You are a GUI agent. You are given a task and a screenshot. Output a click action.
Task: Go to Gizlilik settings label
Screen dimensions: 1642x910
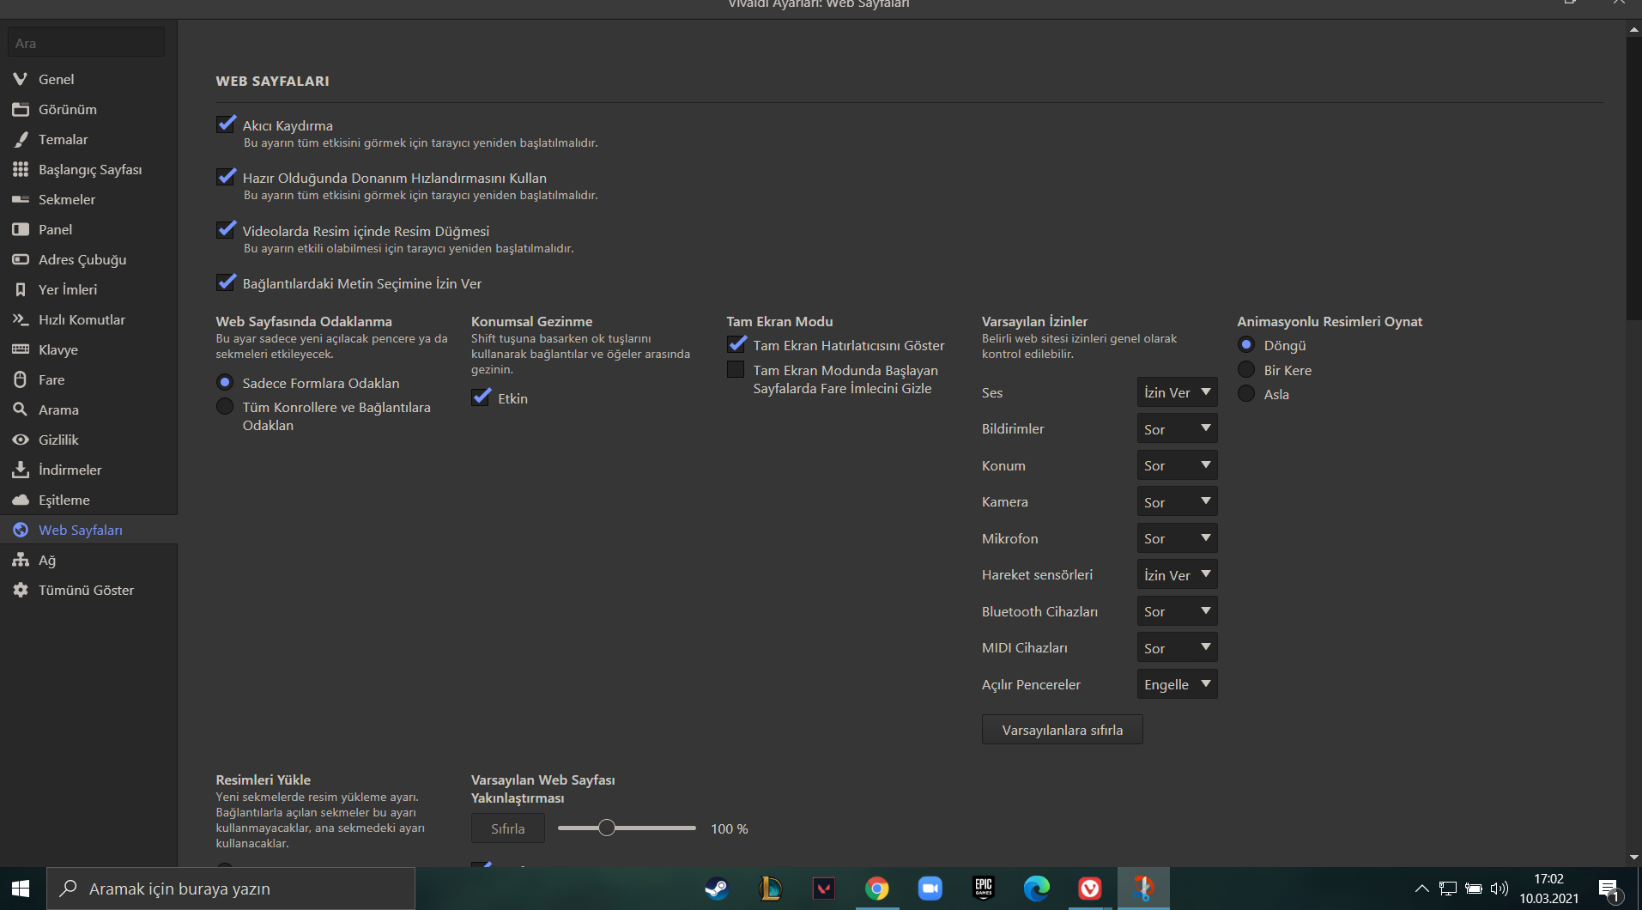coord(58,440)
